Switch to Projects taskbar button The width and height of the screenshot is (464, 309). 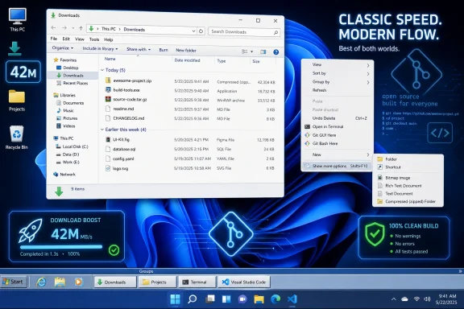pyautogui.click(x=157, y=282)
